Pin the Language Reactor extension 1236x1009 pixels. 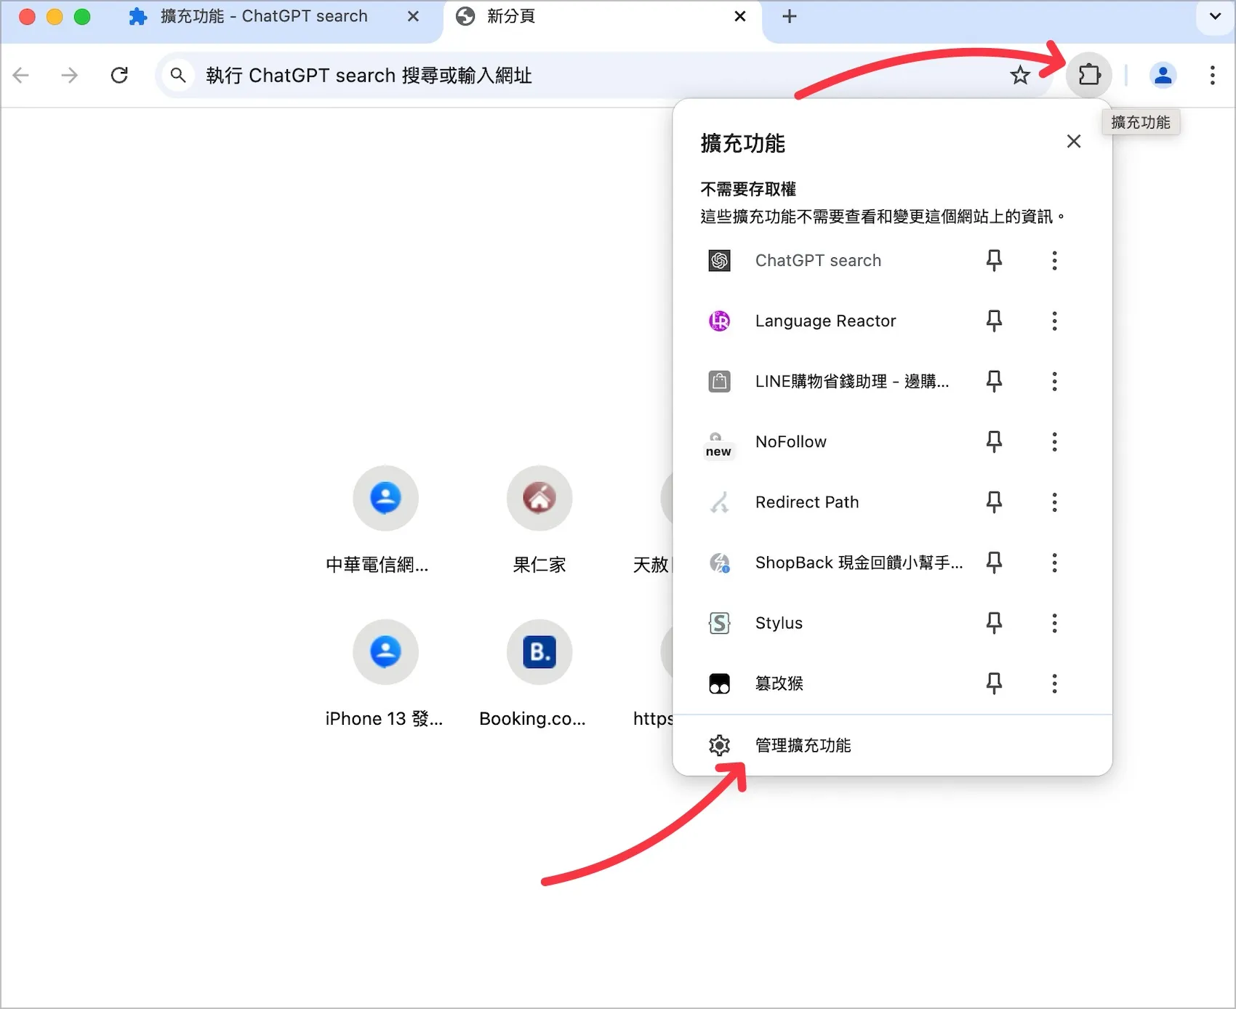[x=994, y=321]
